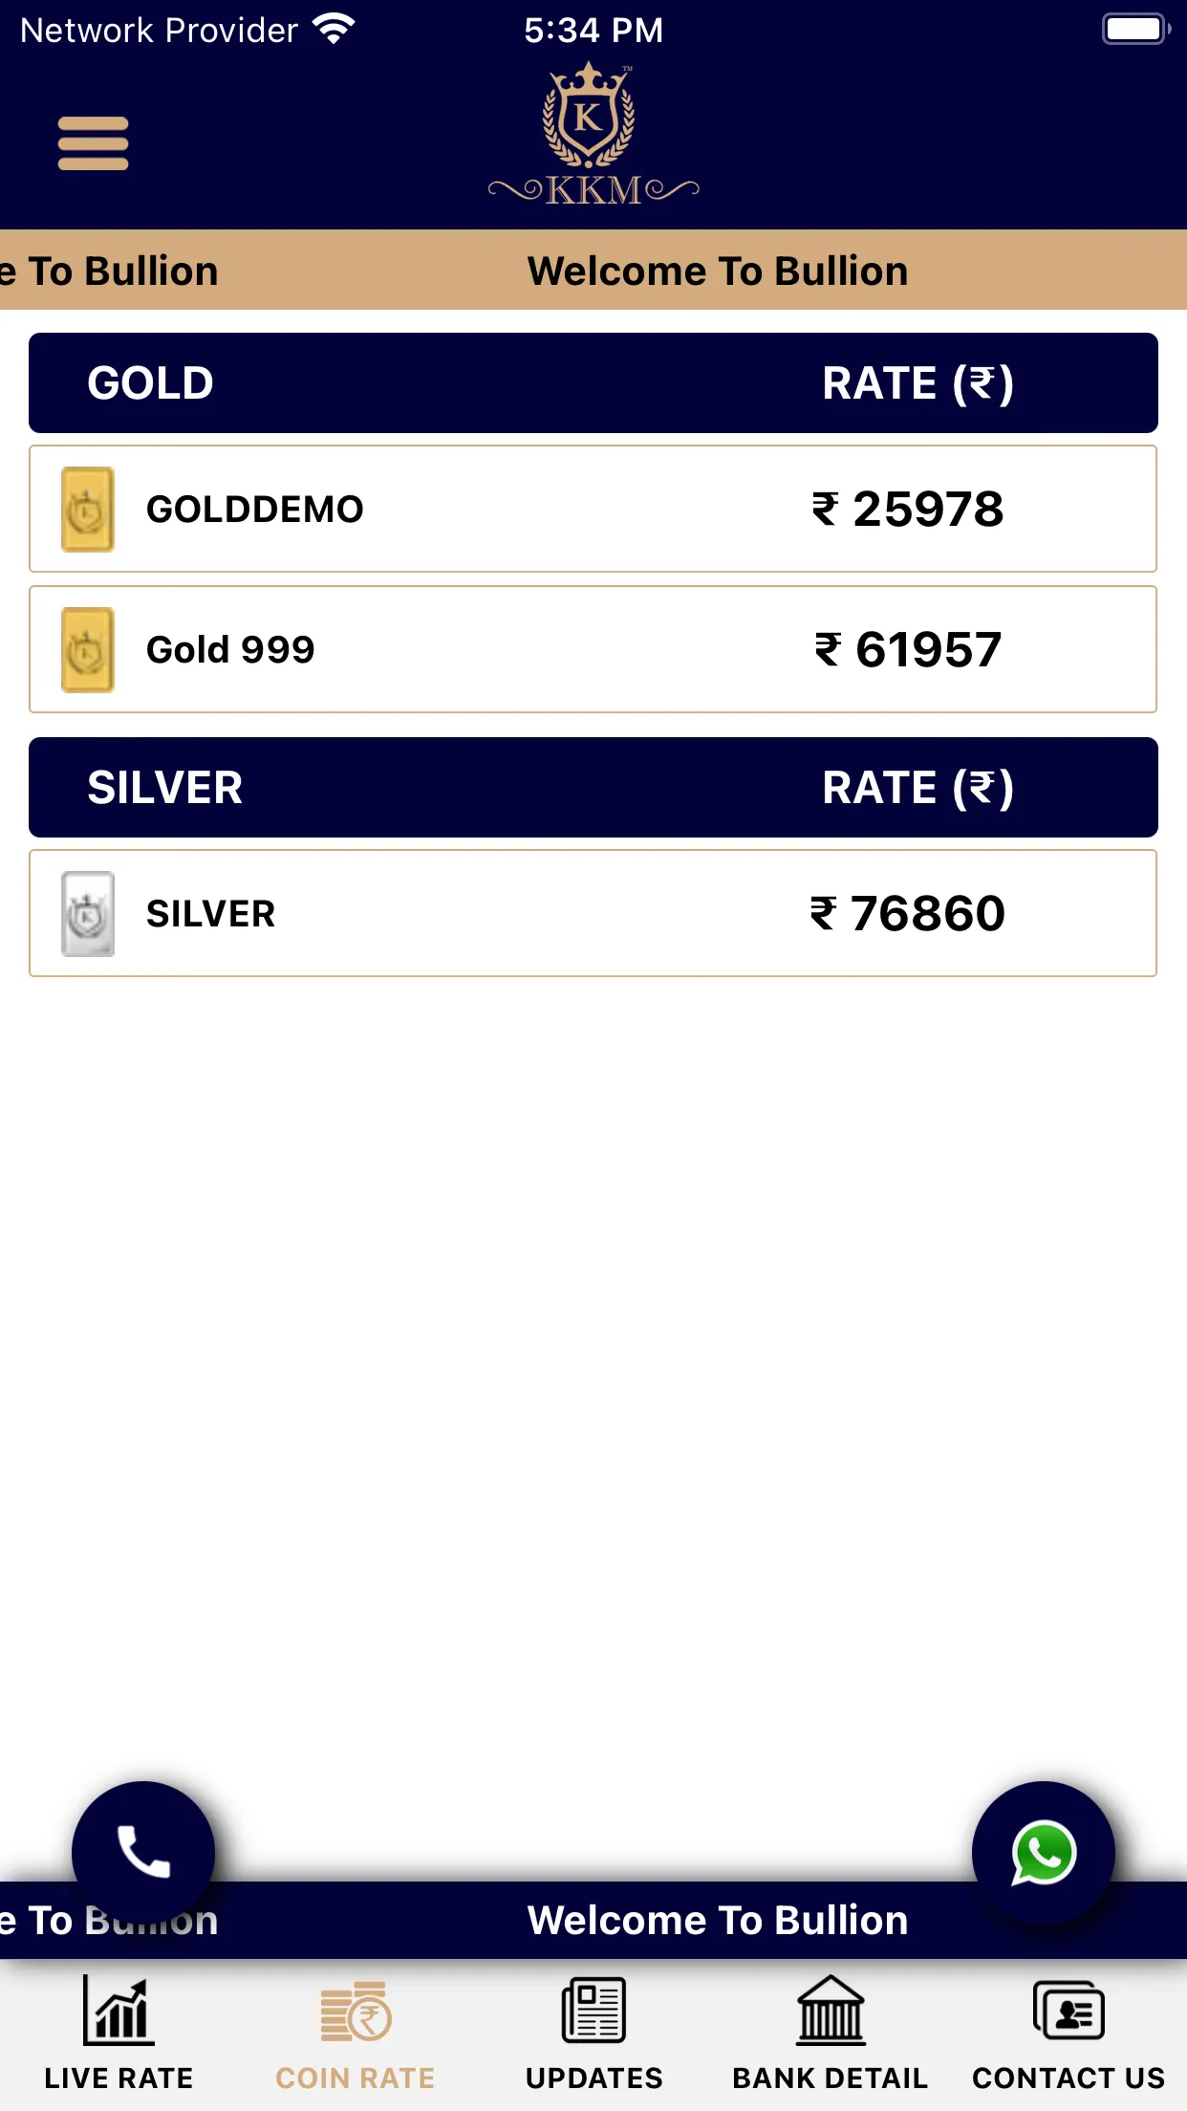This screenshot has width=1187, height=2111.
Task: Select the SILVER rate row
Action: point(593,913)
